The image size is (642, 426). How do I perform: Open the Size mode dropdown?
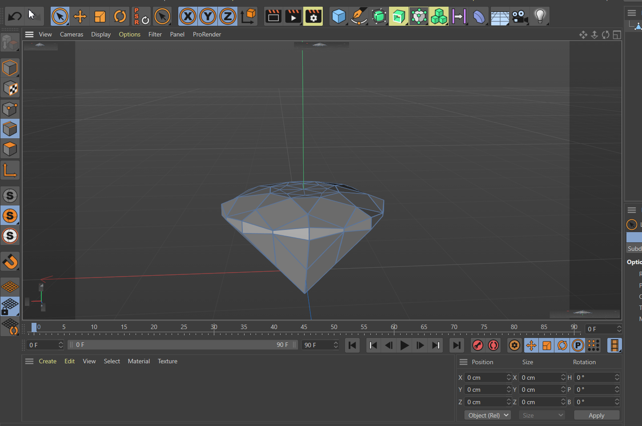click(x=542, y=415)
